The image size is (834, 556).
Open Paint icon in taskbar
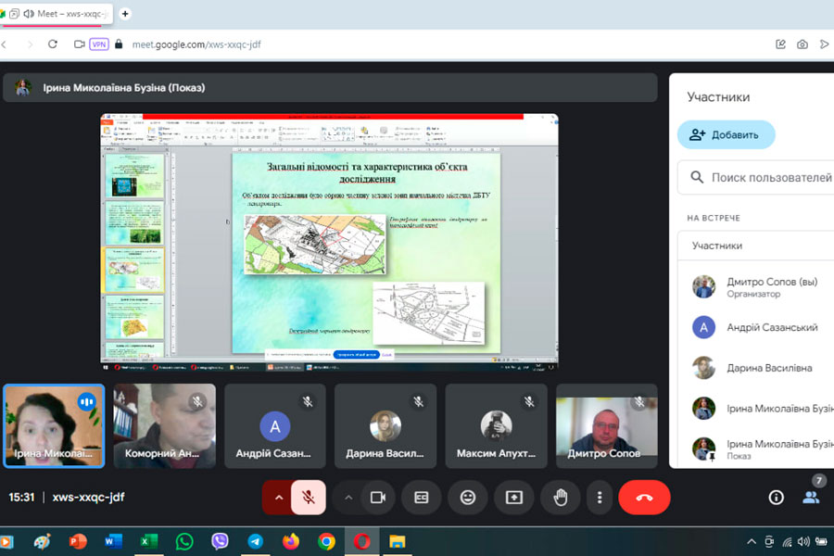[x=43, y=541]
